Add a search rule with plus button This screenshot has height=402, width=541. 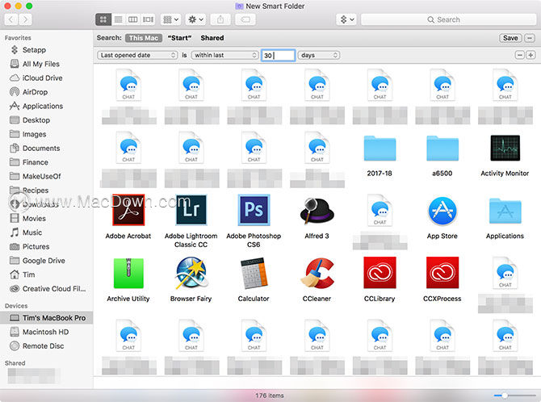point(531,55)
